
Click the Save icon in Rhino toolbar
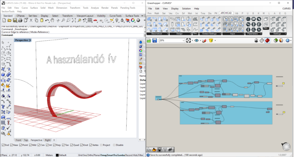tap(15, 20)
